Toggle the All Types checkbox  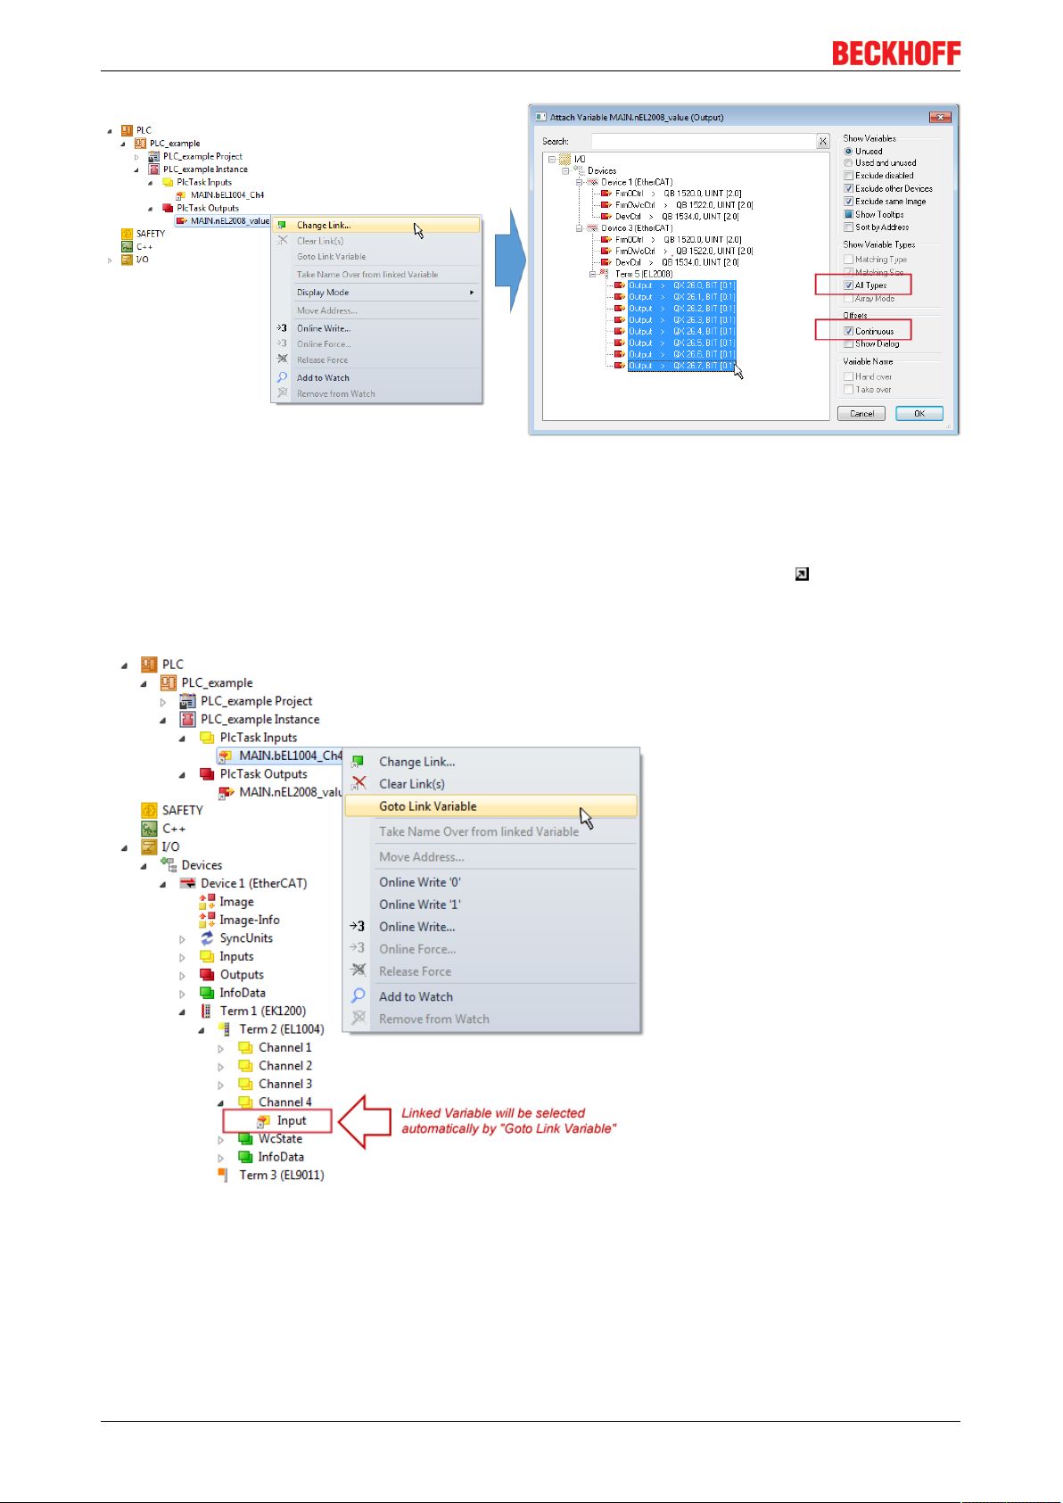pos(848,285)
